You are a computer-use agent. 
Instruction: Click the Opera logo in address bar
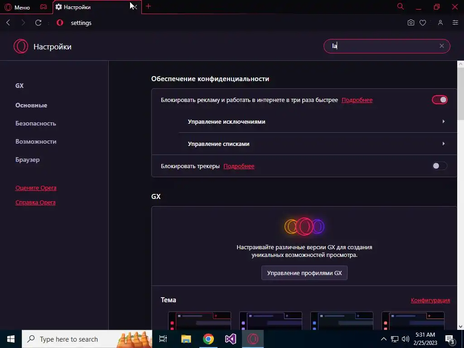pyautogui.click(x=60, y=23)
